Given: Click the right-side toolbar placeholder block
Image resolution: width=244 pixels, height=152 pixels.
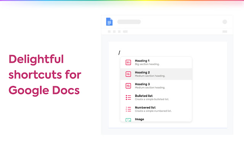Looking at the screenshot, I should pos(225,32).
